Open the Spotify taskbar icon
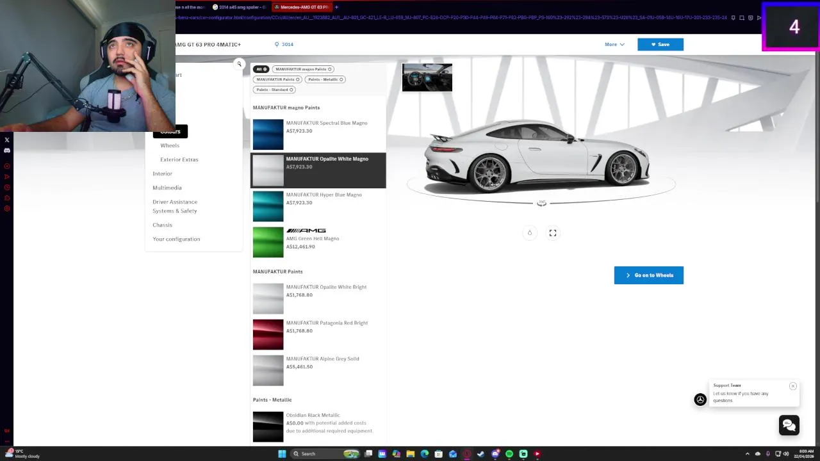Screen dimensions: 820x461 click(x=509, y=454)
